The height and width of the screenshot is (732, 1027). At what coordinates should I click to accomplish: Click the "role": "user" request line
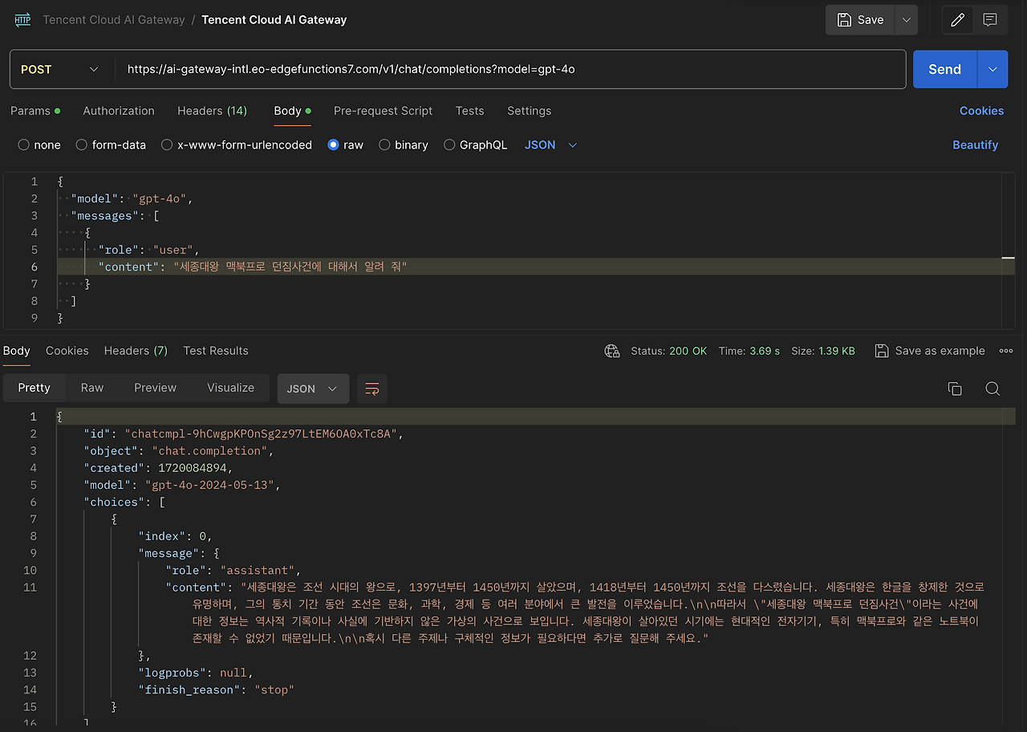(148, 250)
